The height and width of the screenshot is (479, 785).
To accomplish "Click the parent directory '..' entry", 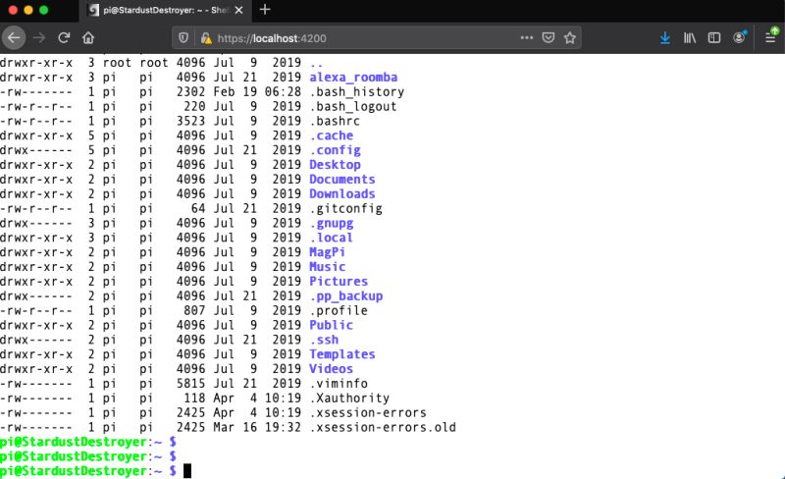I will coord(316,63).
